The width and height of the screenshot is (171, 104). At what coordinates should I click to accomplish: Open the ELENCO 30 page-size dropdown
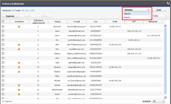tap(159, 101)
